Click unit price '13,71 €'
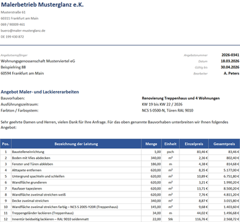240x222 pixels. 202,188
